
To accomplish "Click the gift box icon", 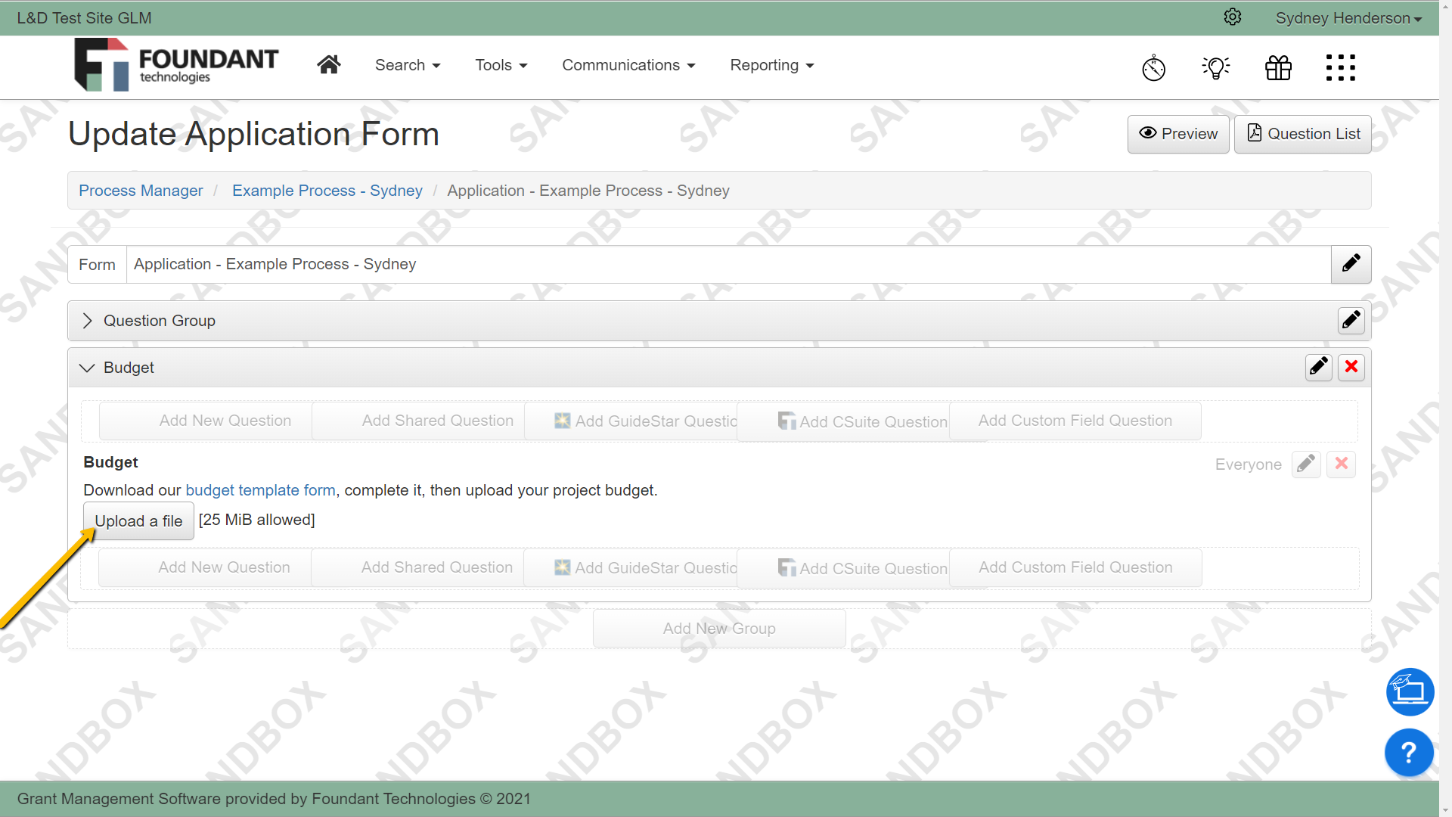I will point(1278,68).
